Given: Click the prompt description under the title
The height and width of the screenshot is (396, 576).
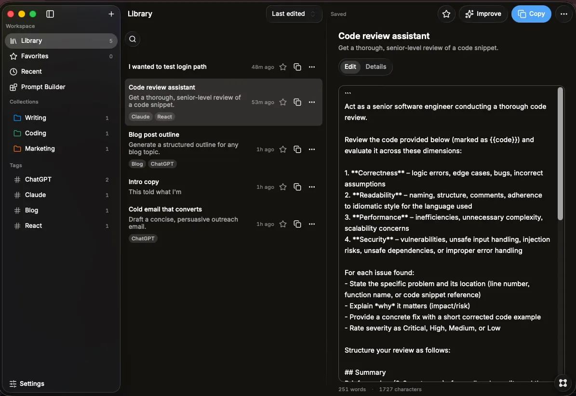Looking at the screenshot, I should tap(418, 48).
